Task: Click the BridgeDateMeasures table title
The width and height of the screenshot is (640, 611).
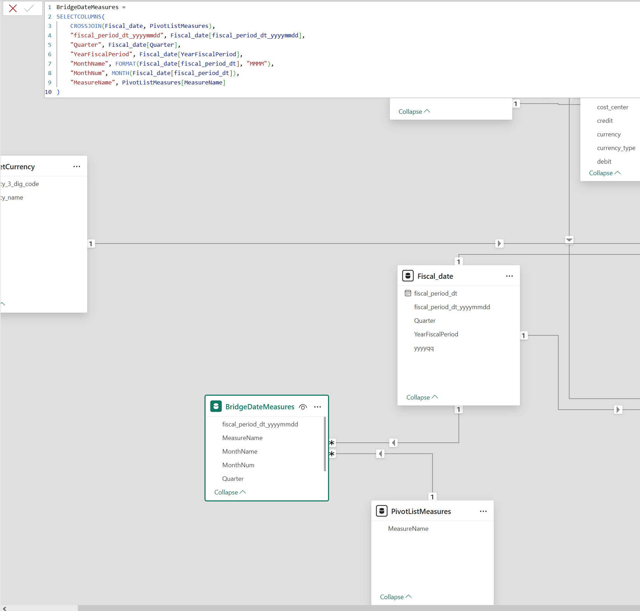Action: 260,407
